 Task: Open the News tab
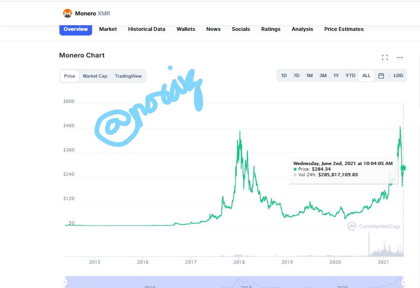click(x=213, y=29)
